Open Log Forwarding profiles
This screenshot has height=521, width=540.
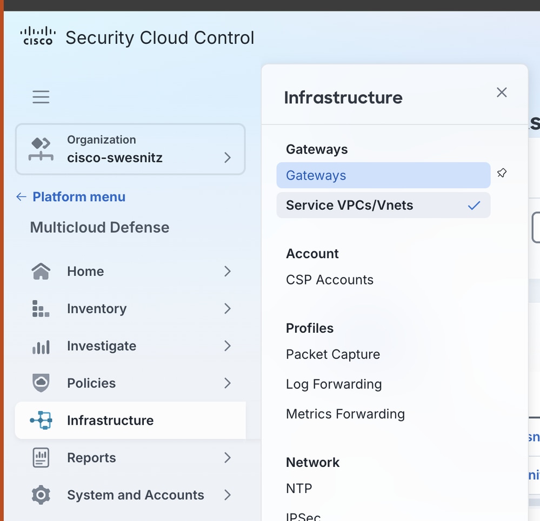coord(334,384)
